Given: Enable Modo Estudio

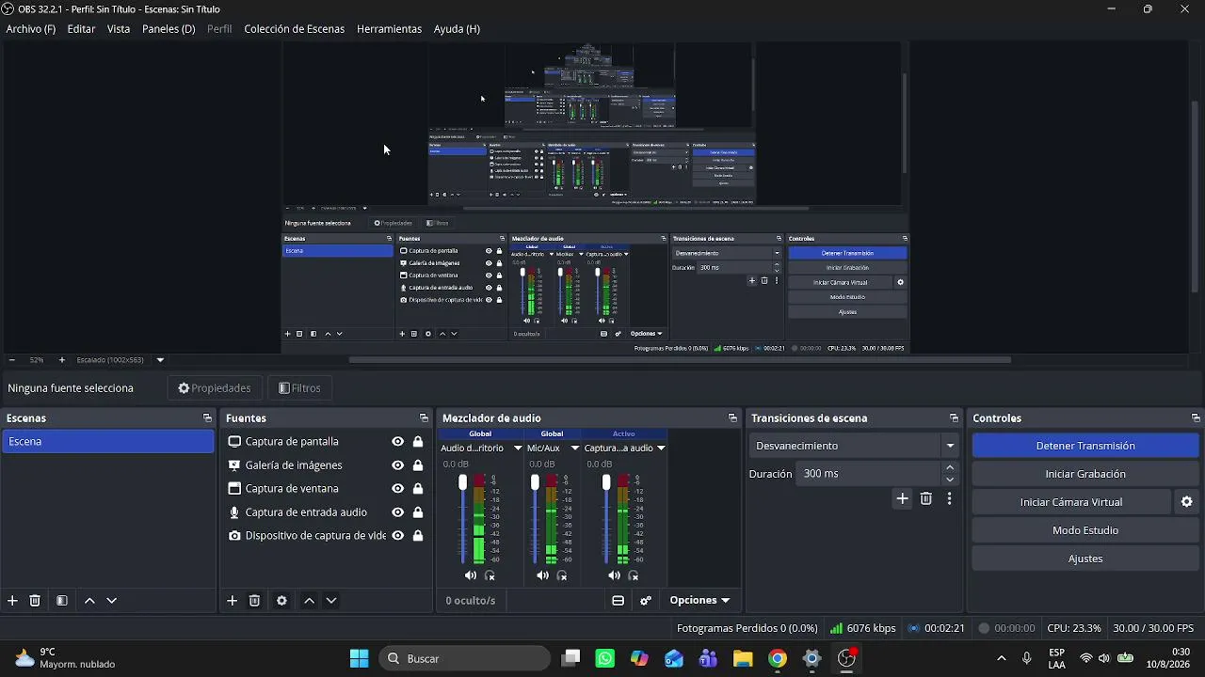Looking at the screenshot, I should coord(1085,530).
